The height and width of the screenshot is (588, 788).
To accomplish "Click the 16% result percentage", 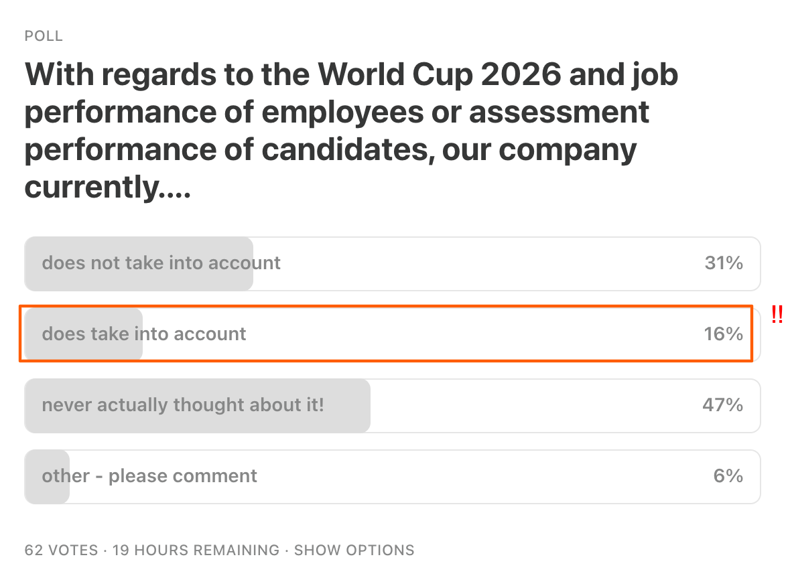I will coord(723,334).
